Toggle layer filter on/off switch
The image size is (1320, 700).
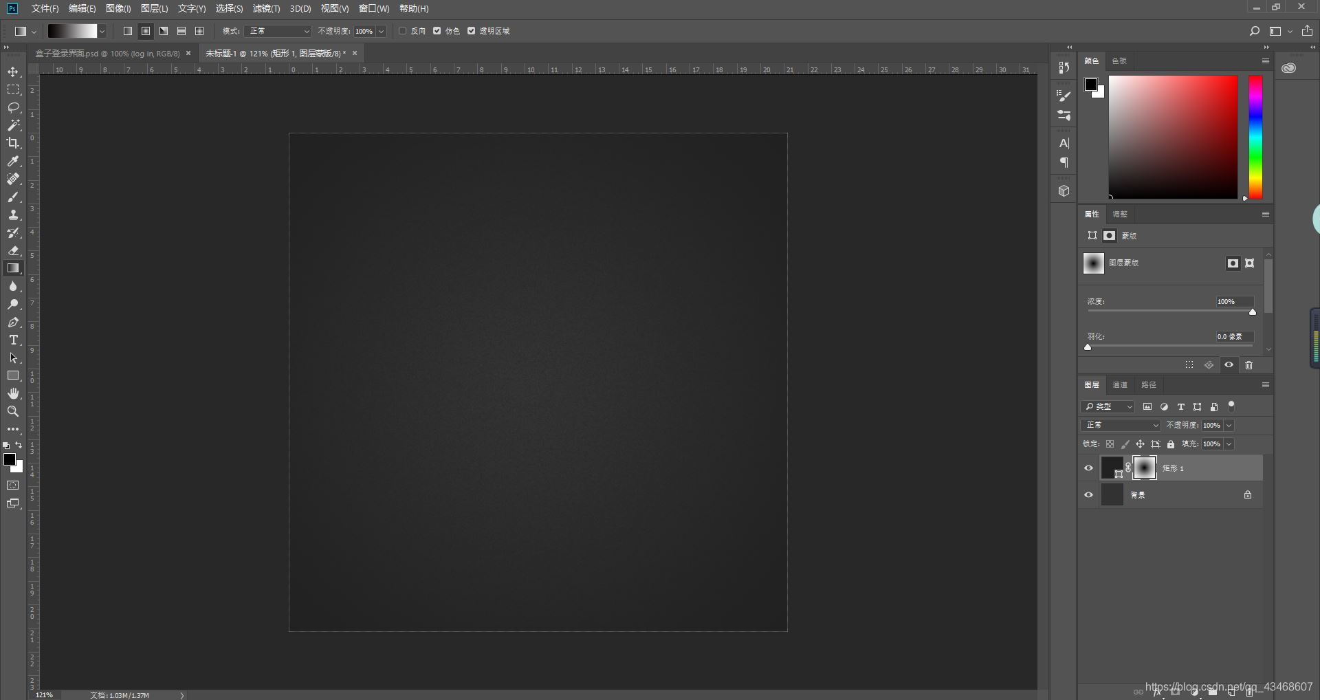click(1231, 406)
